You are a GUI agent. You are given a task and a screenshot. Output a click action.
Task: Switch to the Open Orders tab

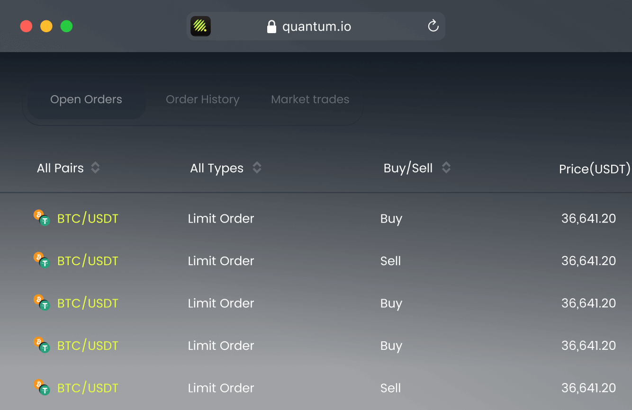coord(86,99)
